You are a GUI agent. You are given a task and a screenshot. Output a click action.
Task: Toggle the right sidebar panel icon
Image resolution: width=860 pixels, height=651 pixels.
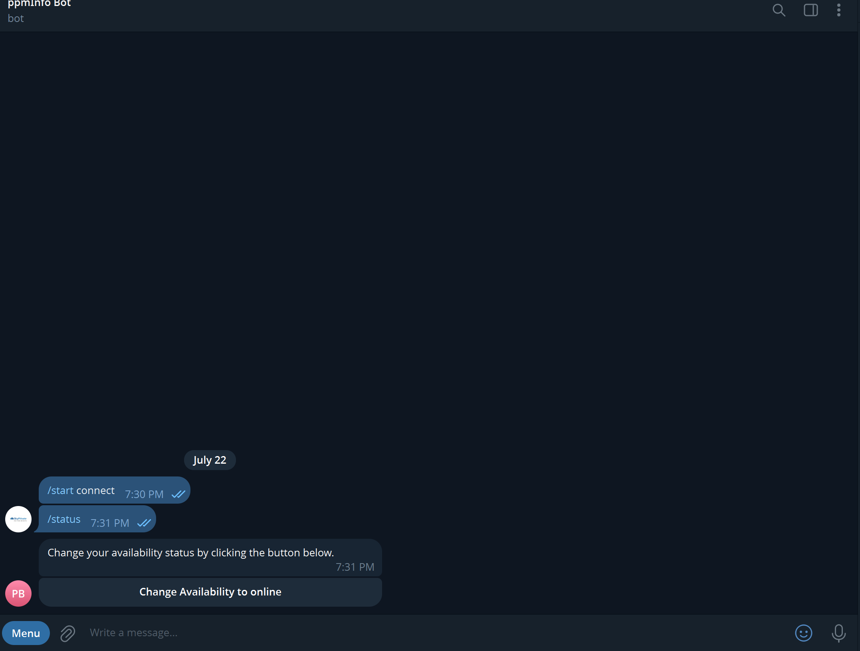(x=810, y=10)
